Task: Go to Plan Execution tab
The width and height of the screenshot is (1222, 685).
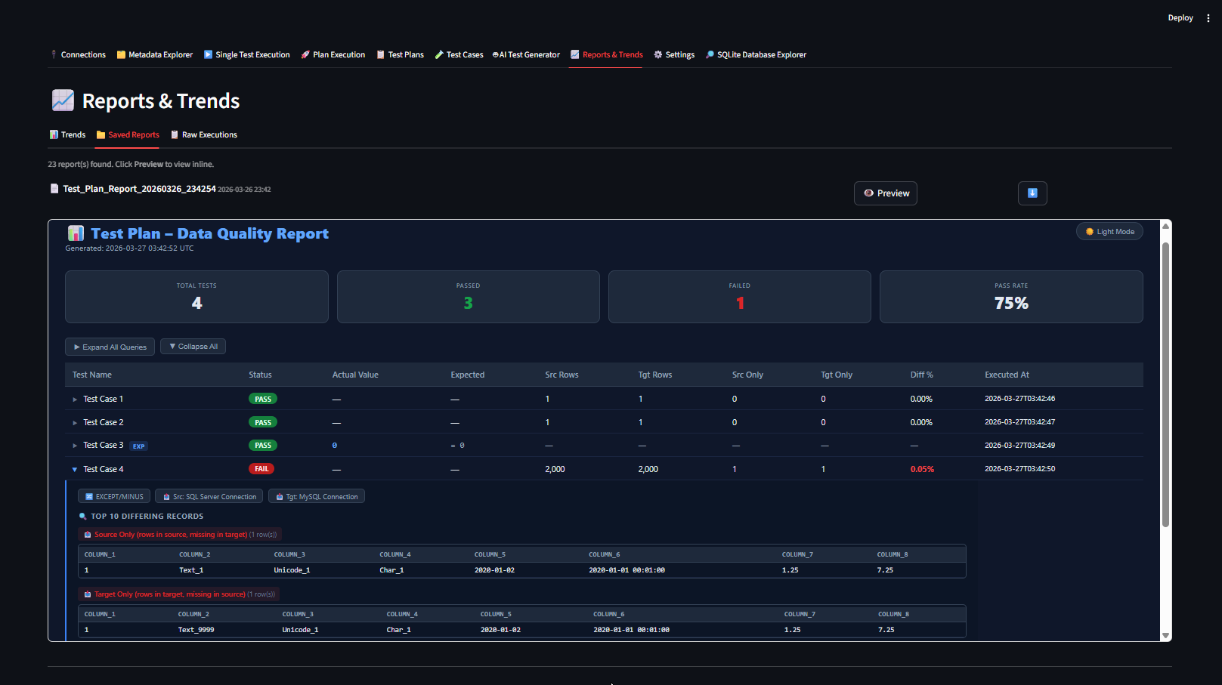Action: pyautogui.click(x=333, y=54)
